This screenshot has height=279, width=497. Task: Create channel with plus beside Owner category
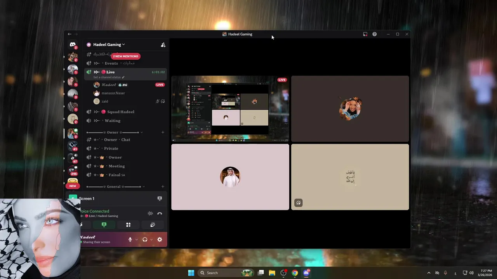(x=163, y=133)
